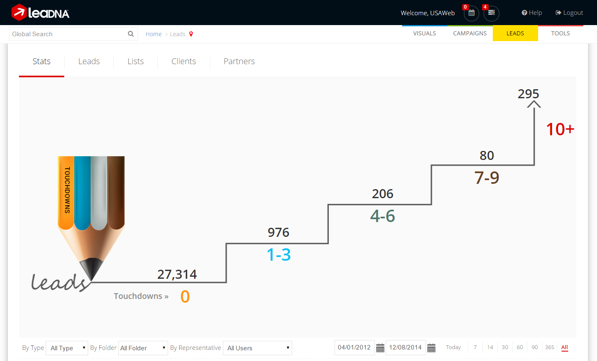Click the Global Search magnifier icon

pyautogui.click(x=131, y=34)
